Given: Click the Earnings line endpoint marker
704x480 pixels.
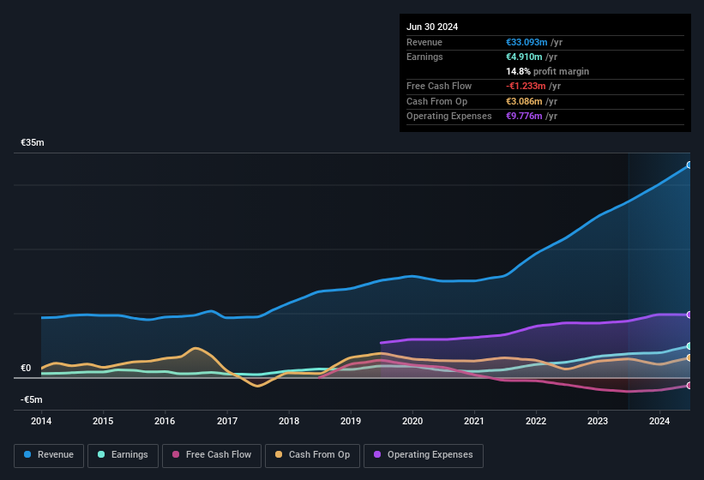Looking at the screenshot, I should [689, 346].
